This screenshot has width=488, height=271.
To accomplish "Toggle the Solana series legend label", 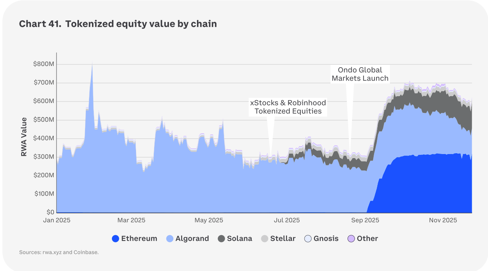I will [240, 239].
